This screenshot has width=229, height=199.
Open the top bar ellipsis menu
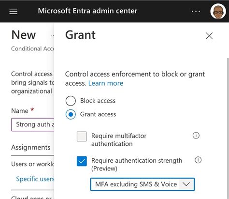tap(196, 11)
